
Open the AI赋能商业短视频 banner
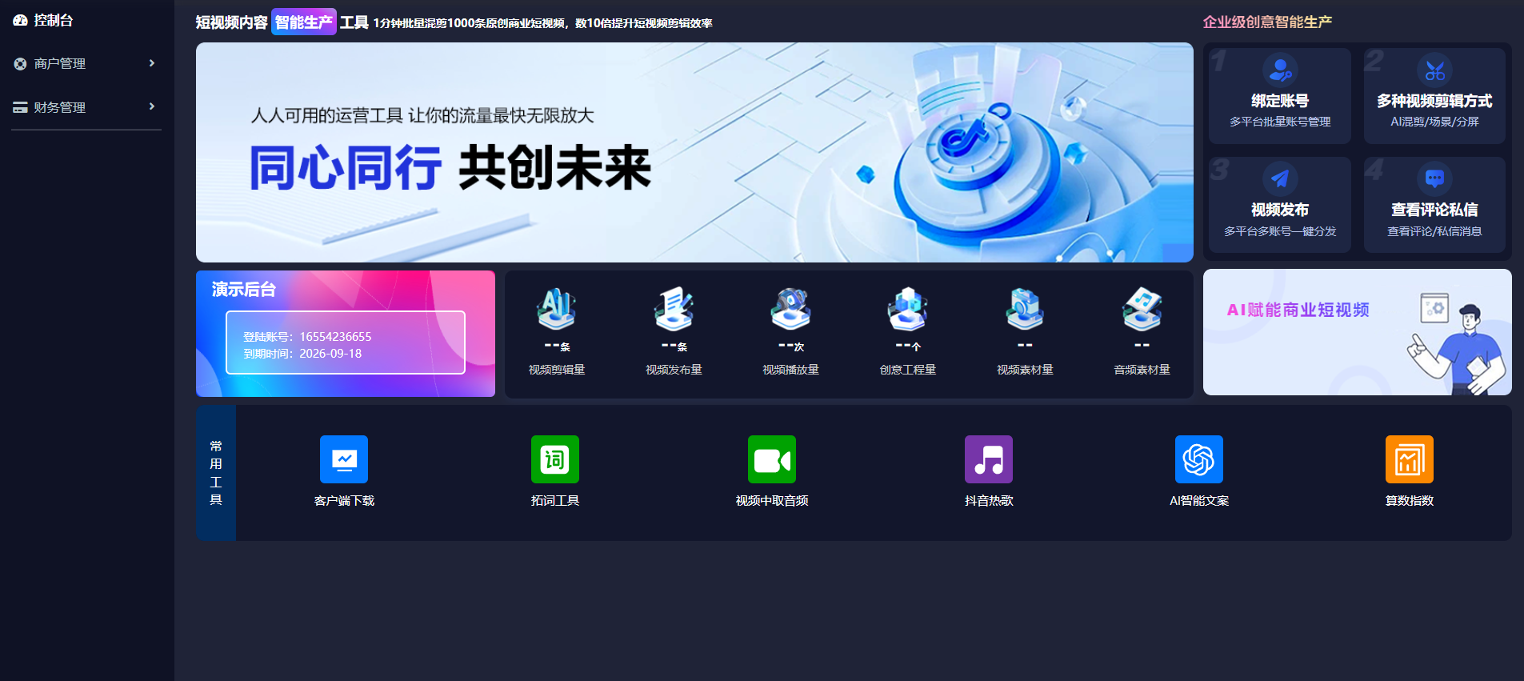[x=1357, y=332]
